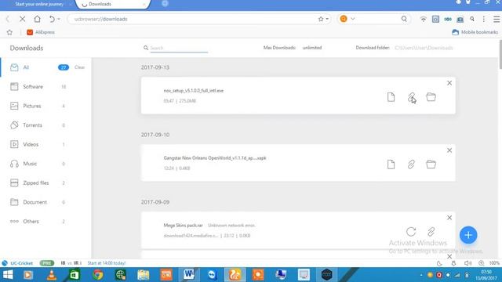Open the search engine selector dropdown

[353, 19]
